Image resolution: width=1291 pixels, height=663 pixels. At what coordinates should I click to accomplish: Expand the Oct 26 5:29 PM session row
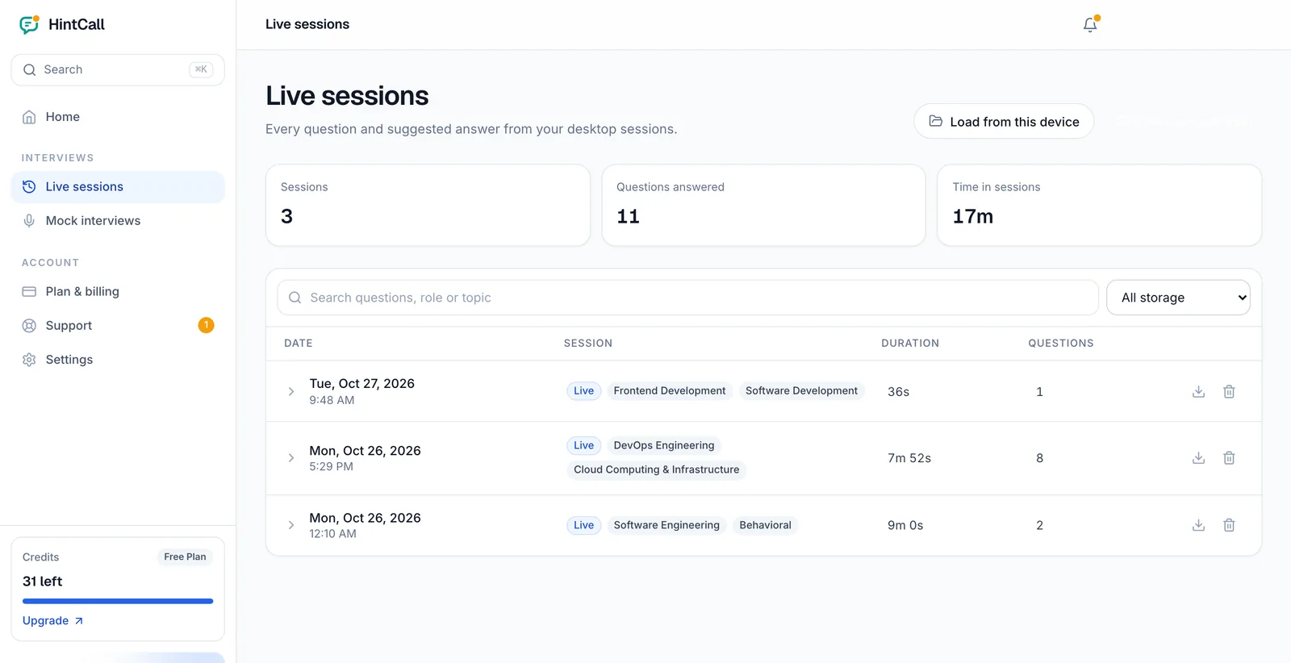[291, 458]
